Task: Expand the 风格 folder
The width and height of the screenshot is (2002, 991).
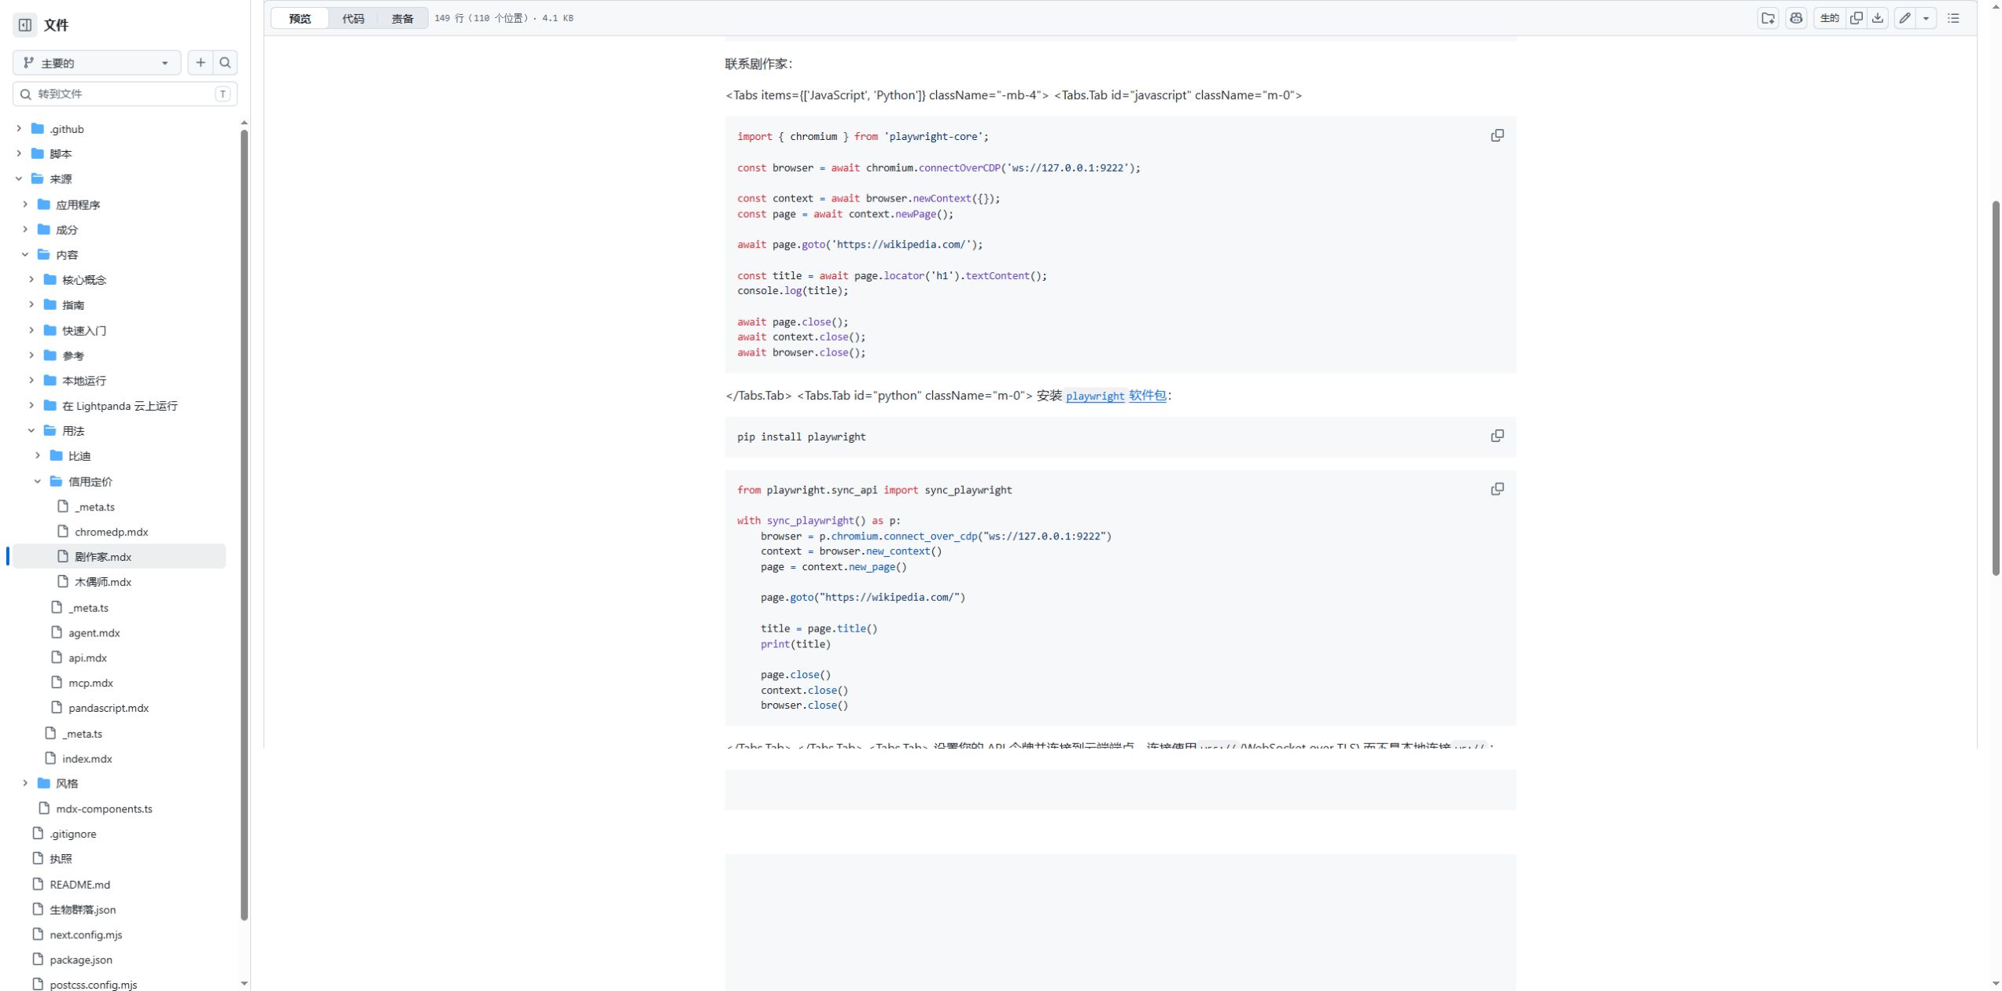Action: pos(25,783)
